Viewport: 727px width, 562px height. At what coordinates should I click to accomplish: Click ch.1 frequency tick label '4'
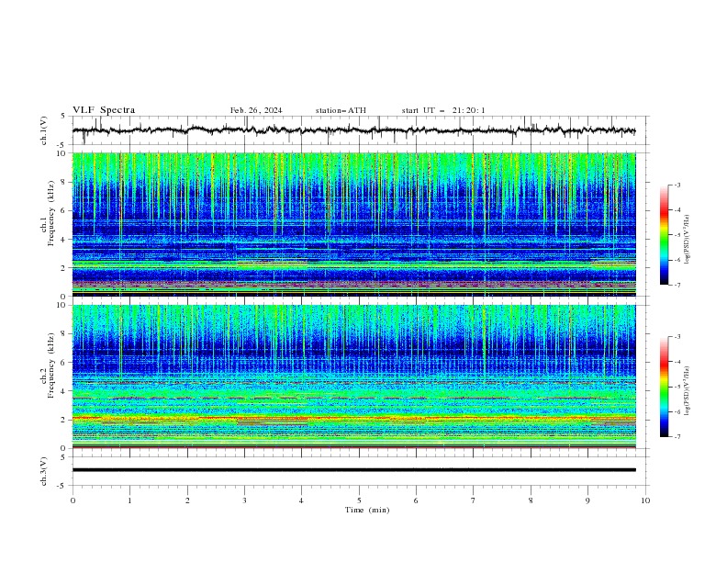(x=65, y=240)
